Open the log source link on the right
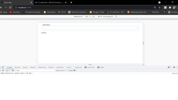178x100 pixels. point(175,73)
